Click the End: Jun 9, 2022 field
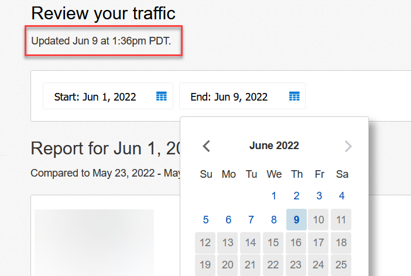 230,96
